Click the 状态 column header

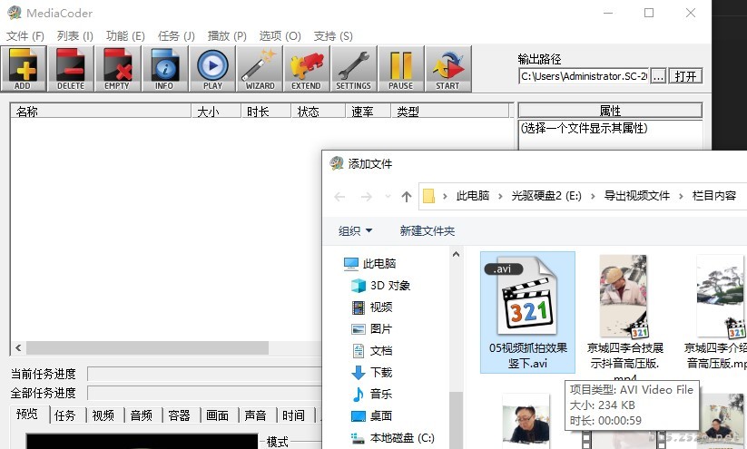click(x=319, y=112)
